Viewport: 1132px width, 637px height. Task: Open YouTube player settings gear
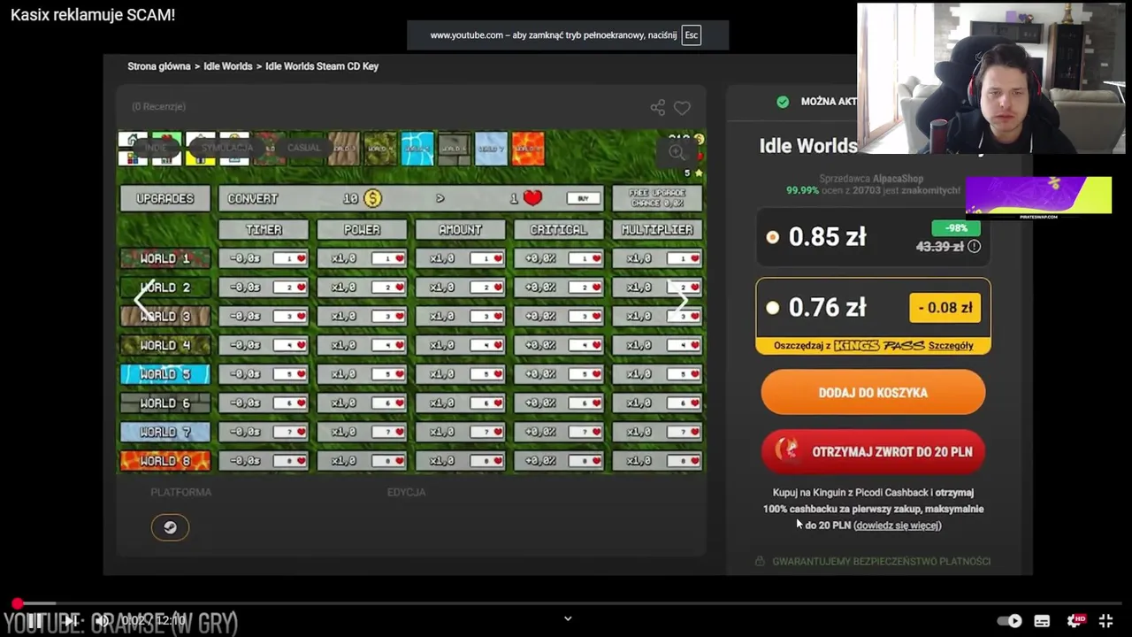(x=1075, y=621)
